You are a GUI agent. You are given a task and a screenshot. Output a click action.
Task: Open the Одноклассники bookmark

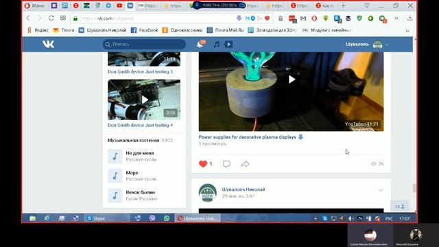[x=182, y=30]
